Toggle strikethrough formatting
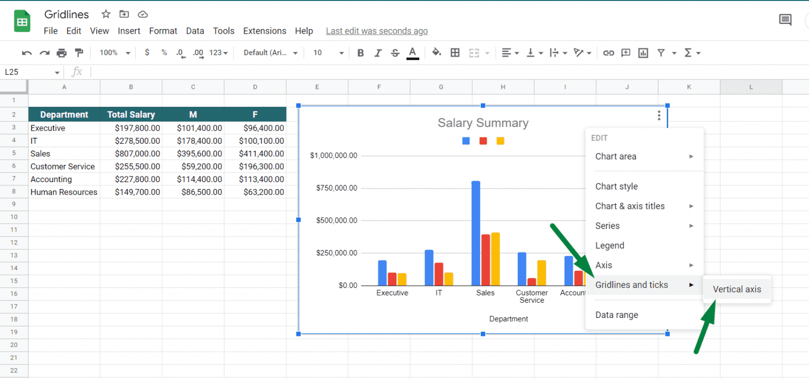 pos(395,53)
